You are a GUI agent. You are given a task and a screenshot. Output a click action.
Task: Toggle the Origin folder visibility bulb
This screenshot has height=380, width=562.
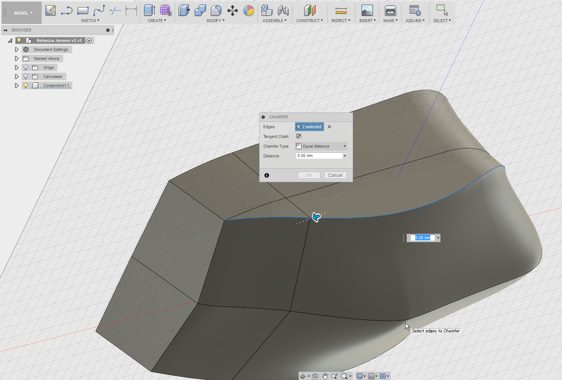26,67
